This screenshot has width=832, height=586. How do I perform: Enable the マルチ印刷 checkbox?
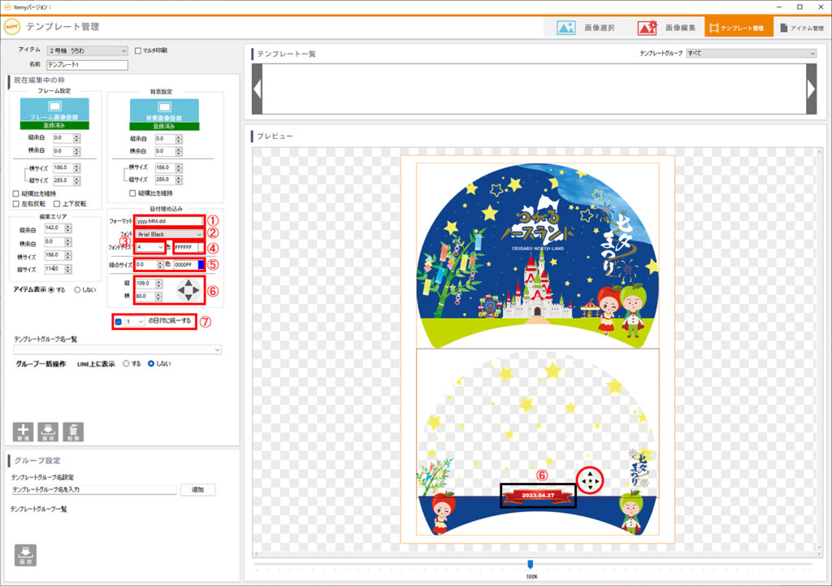(137, 50)
